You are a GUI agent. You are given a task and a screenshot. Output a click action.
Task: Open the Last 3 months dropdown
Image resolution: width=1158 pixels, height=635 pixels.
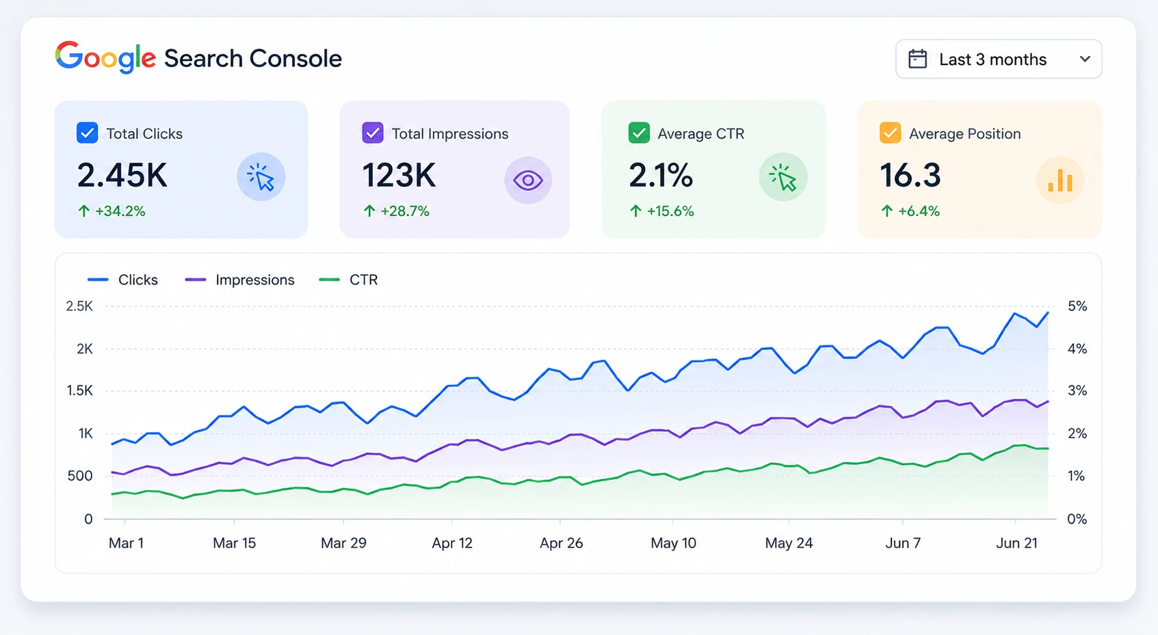[999, 59]
